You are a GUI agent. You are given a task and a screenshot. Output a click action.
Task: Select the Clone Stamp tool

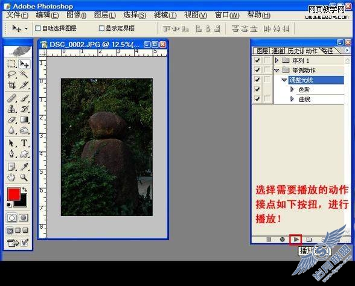[11, 109]
